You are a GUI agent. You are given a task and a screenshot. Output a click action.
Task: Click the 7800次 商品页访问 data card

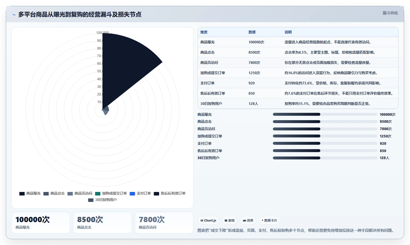point(164,222)
